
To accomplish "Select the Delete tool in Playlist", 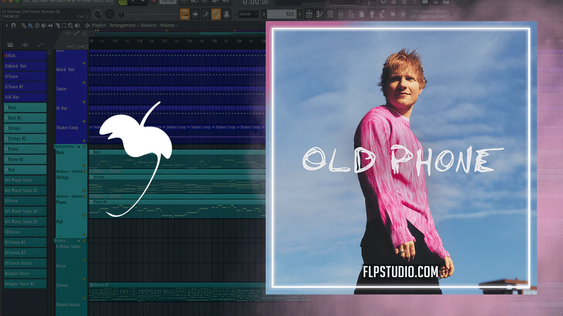I will click(x=37, y=25).
